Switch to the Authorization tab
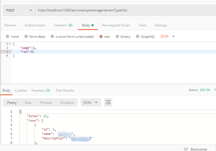The height and width of the screenshot is (151, 216). [x=35, y=25]
